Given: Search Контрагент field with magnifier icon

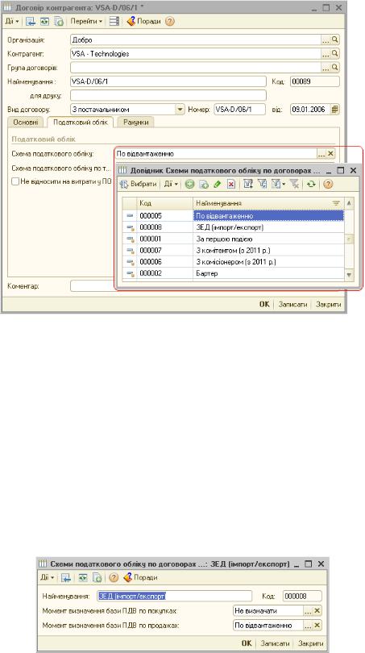Looking at the screenshot, I should 335,54.
